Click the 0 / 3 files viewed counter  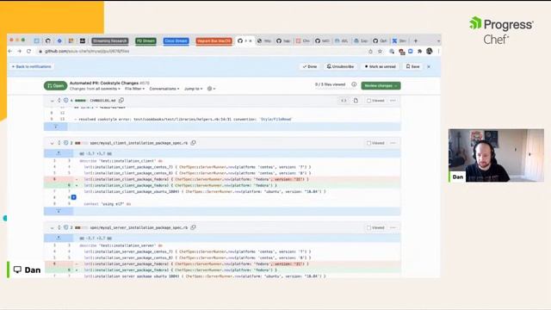tap(331, 84)
